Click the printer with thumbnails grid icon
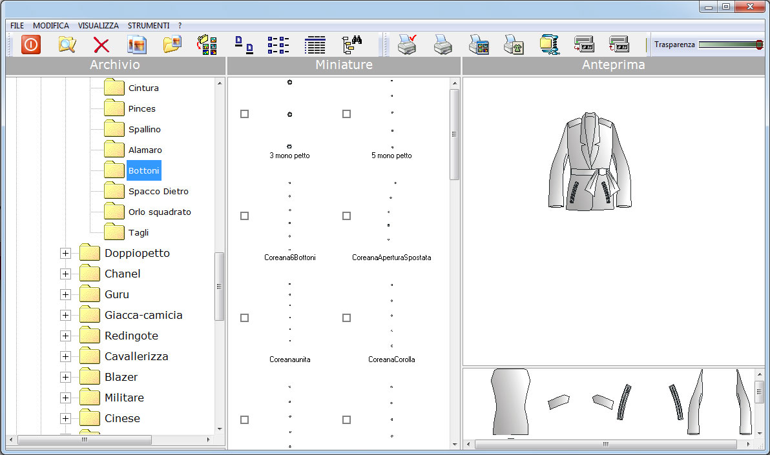This screenshot has height=455, width=770. click(479, 45)
